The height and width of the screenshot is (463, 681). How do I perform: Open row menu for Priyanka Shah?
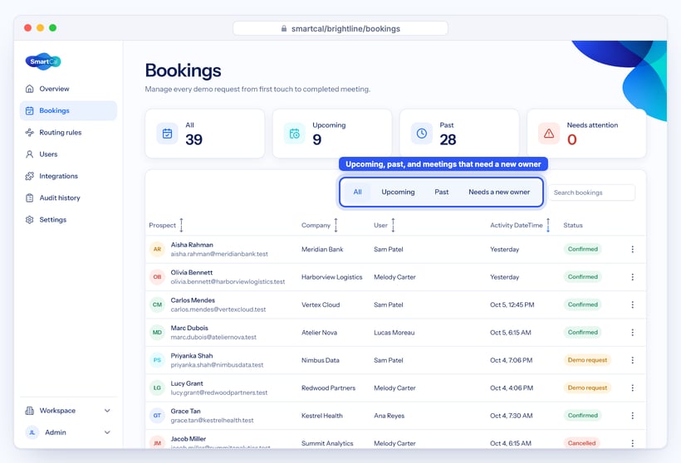[x=632, y=360]
